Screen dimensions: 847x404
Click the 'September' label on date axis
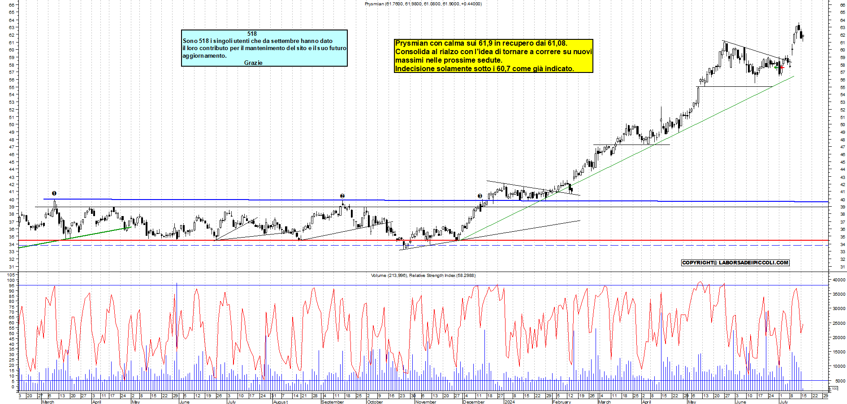[x=333, y=402]
